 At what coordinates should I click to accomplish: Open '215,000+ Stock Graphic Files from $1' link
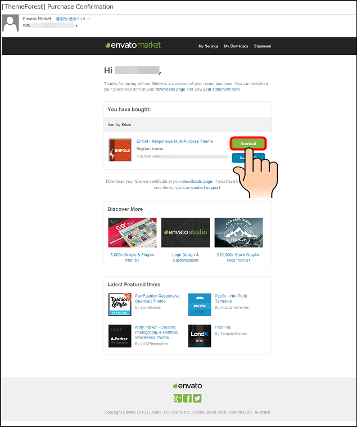point(238,257)
